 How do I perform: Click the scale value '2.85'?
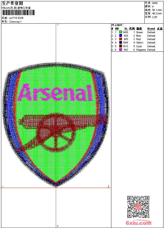[154, 17]
